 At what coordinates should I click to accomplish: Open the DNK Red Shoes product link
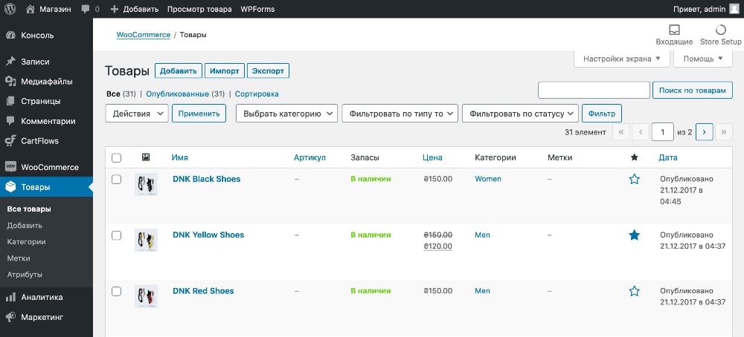203,291
